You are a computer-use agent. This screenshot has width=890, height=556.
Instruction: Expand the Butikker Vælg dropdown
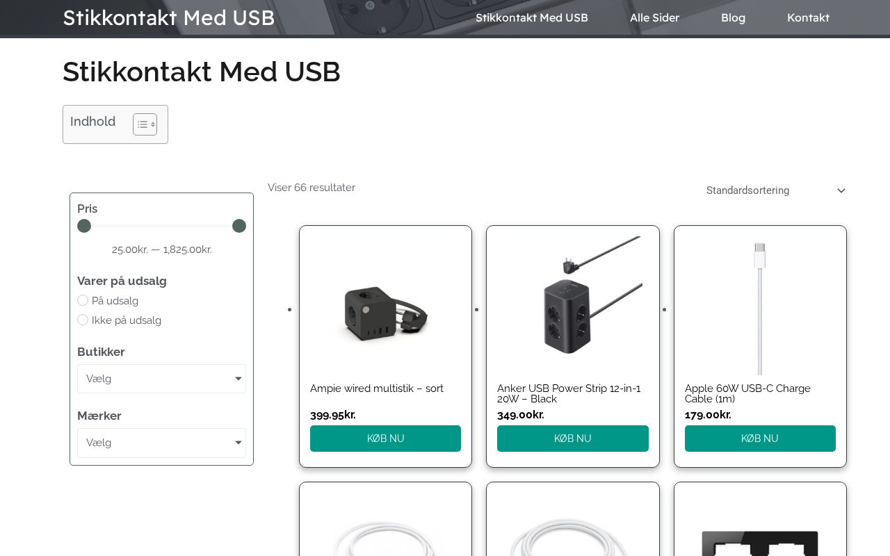click(161, 379)
